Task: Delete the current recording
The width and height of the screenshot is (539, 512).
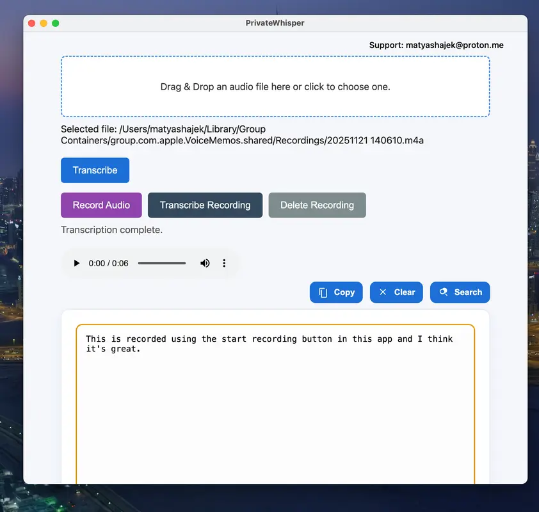Action: pos(317,205)
